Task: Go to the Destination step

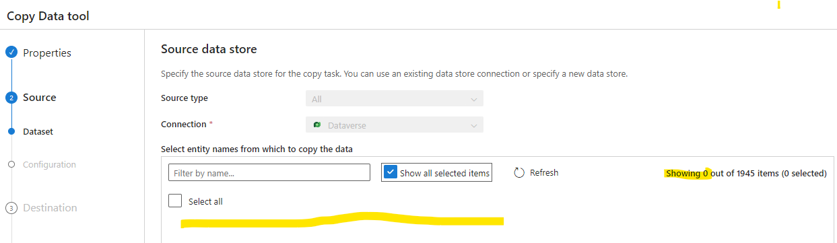Action: point(50,208)
